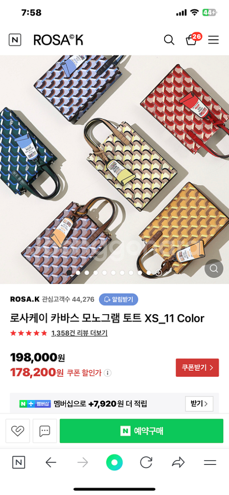The width and height of the screenshot is (229, 495).
Task: Tap the green Naver home circle button
Action: coord(114,463)
